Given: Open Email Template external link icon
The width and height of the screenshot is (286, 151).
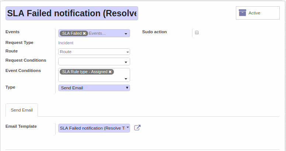Looking at the screenshot, I should tap(137, 128).
